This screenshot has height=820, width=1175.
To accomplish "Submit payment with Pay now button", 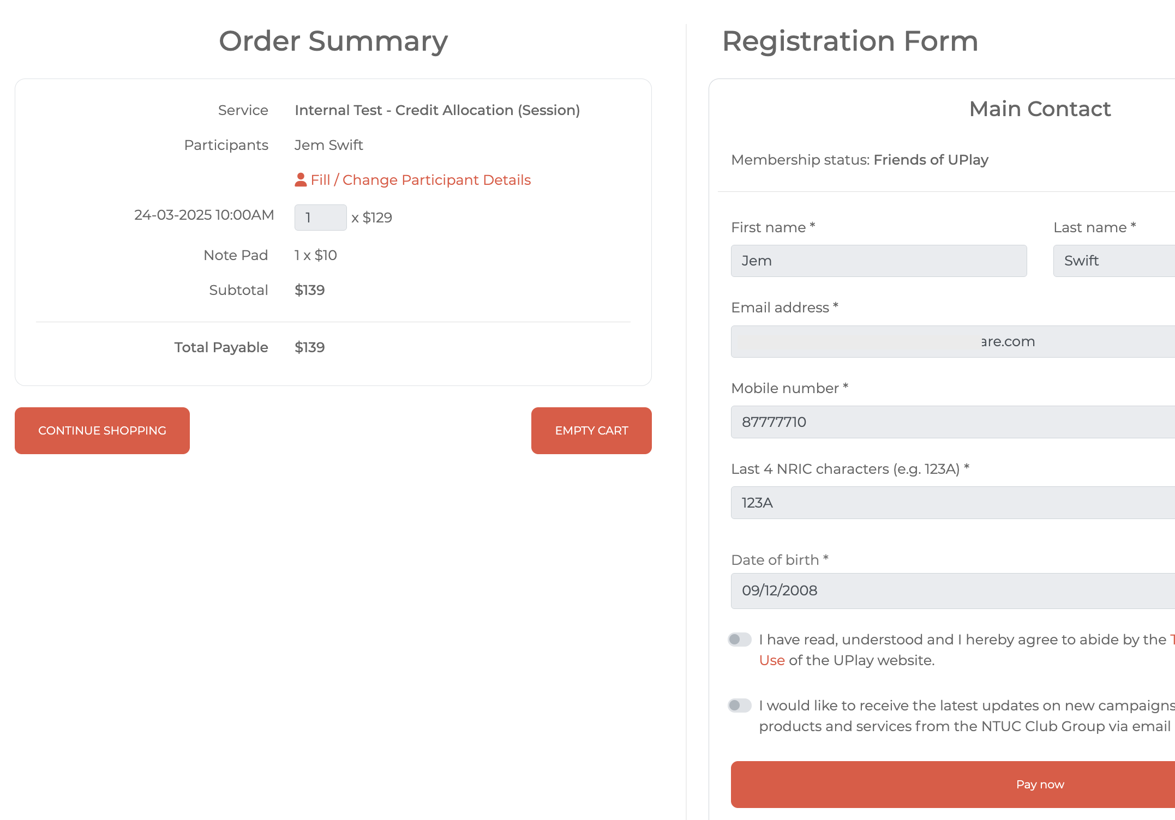I will [x=1039, y=785].
